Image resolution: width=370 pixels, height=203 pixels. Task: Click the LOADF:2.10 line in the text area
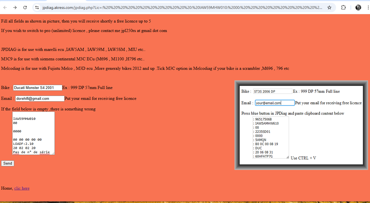click(23, 144)
